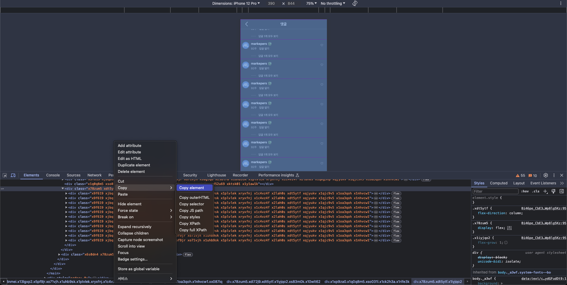The height and width of the screenshot is (285, 567).
Task: Click the issues count badge showing 10
Action: point(533,176)
